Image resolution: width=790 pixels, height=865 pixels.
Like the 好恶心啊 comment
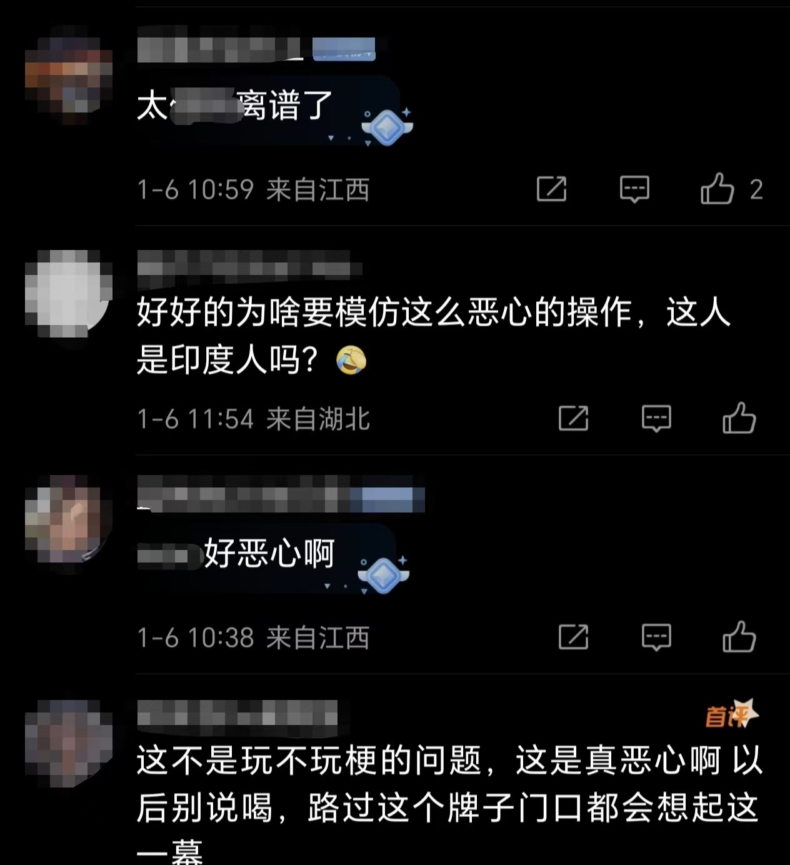739,637
